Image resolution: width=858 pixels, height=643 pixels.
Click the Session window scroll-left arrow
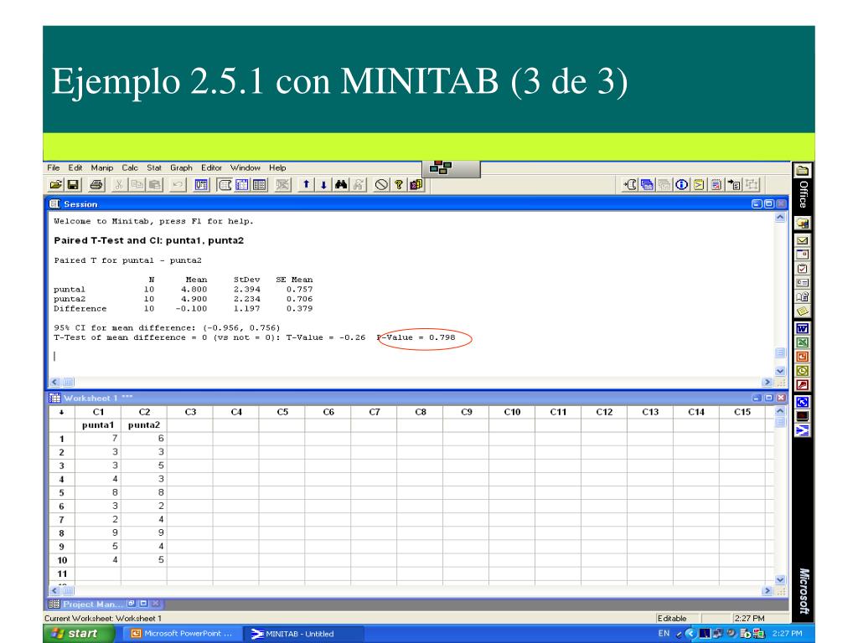point(54,382)
